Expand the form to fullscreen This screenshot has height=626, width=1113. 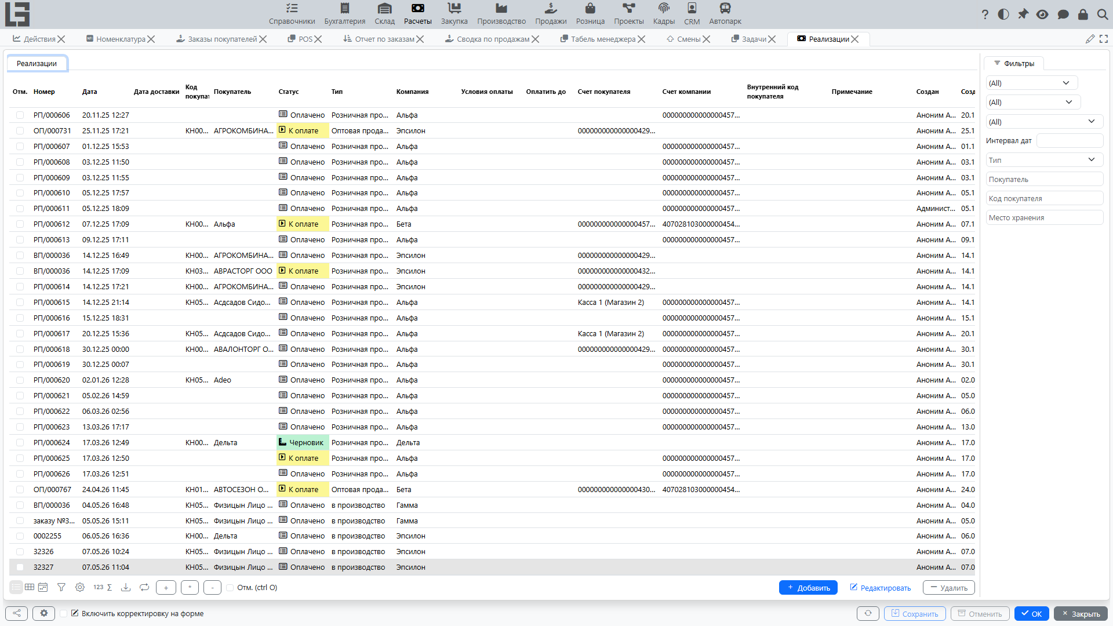click(x=1104, y=39)
